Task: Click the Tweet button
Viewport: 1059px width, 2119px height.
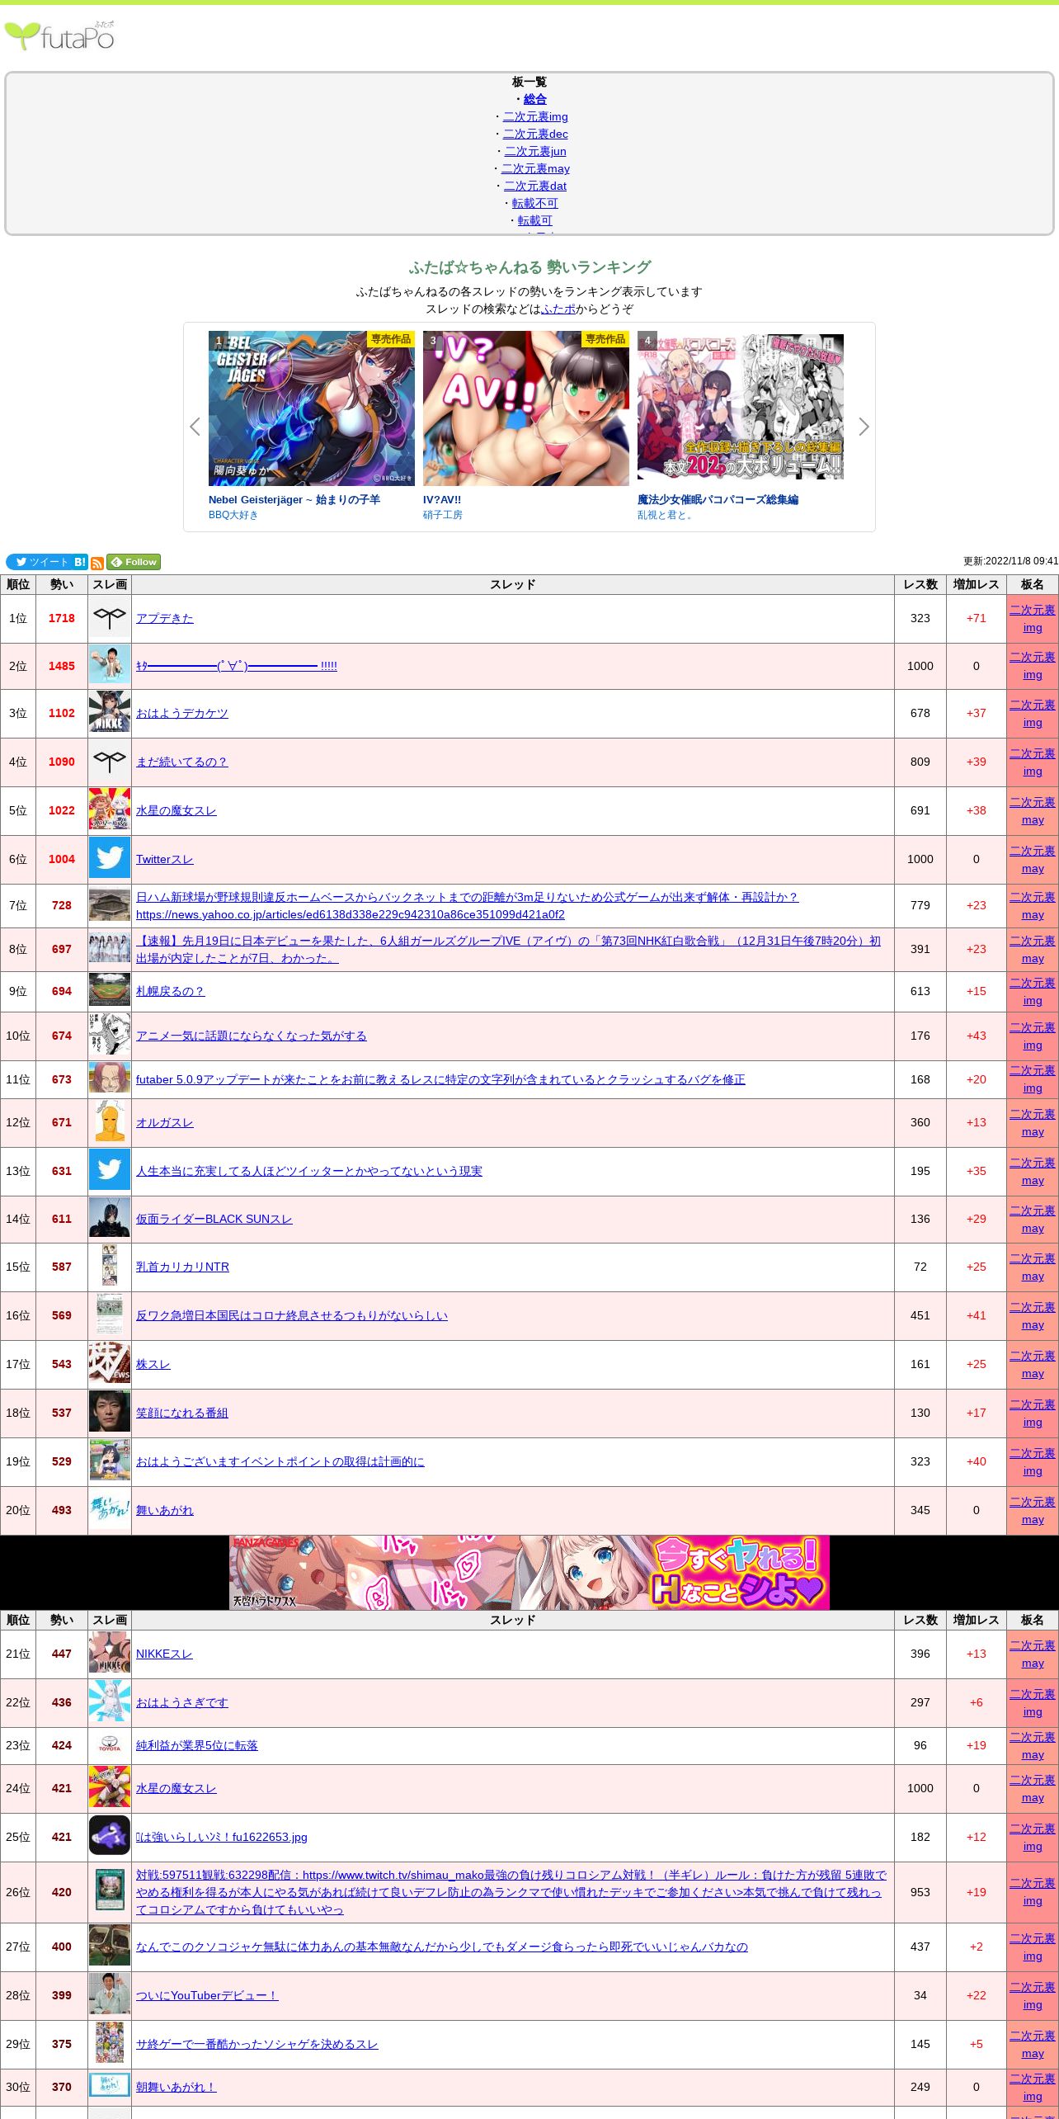Action: click(39, 562)
